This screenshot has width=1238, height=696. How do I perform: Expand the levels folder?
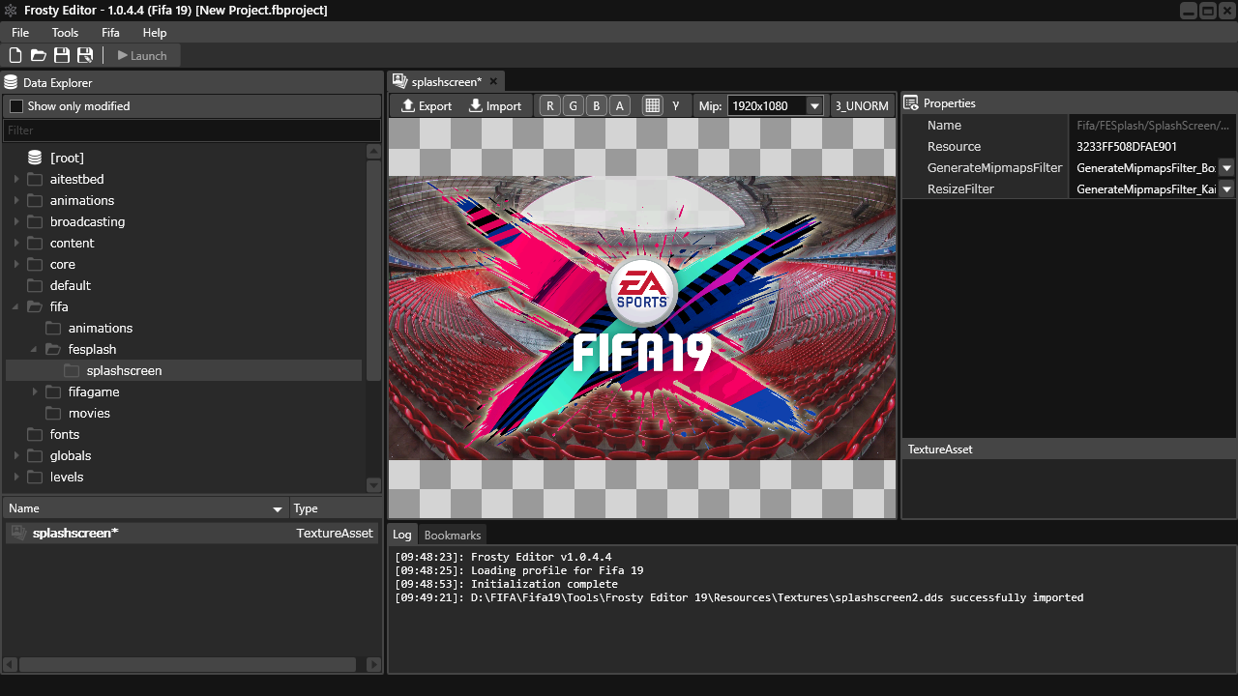tap(15, 477)
